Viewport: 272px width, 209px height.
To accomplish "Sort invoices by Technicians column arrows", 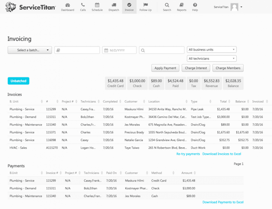I will click(x=99, y=101).
